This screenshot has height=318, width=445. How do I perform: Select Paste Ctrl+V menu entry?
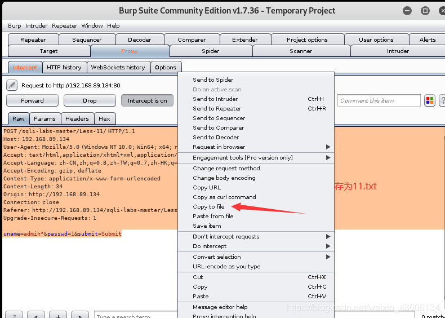[256, 297]
